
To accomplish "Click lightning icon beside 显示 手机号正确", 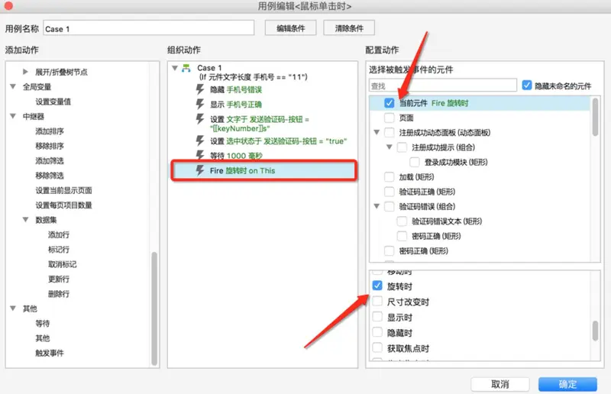I will pos(201,104).
